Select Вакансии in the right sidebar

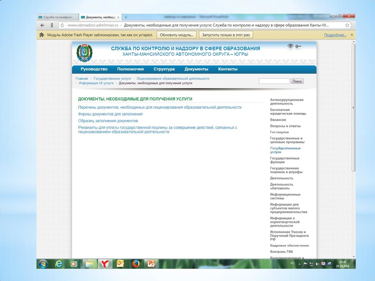click(278, 119)
